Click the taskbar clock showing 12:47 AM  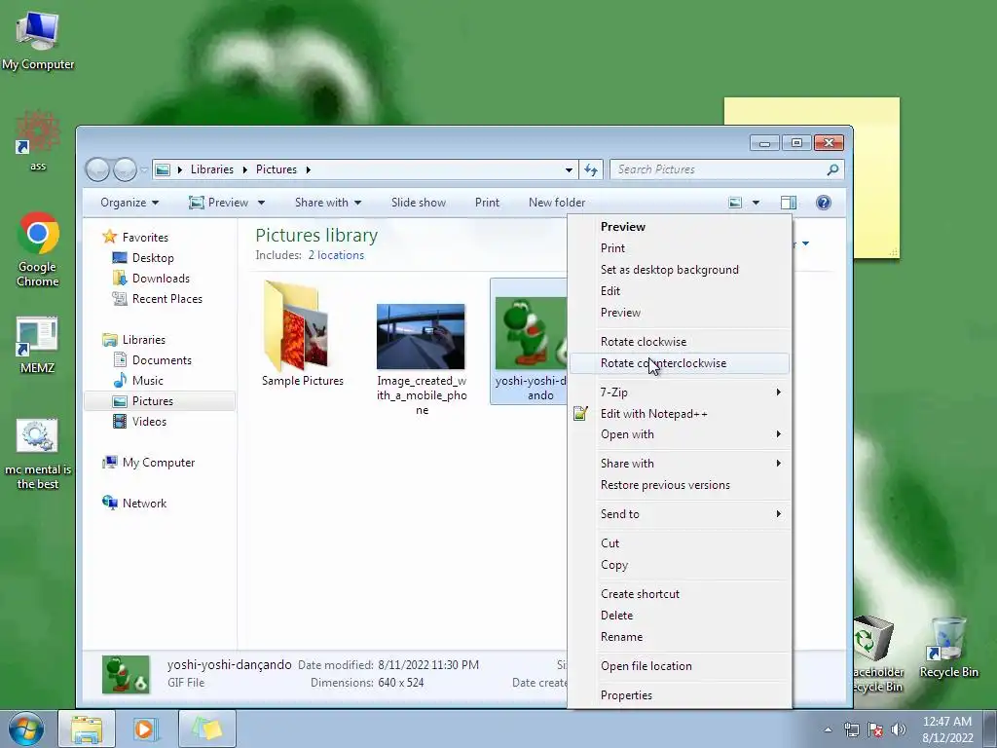click(947, 729)
